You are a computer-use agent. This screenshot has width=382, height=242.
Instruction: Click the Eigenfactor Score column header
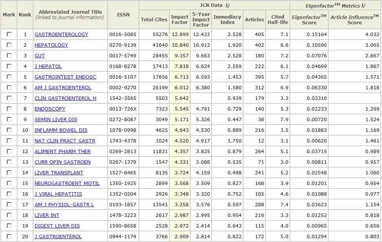[x=309, y=19]
